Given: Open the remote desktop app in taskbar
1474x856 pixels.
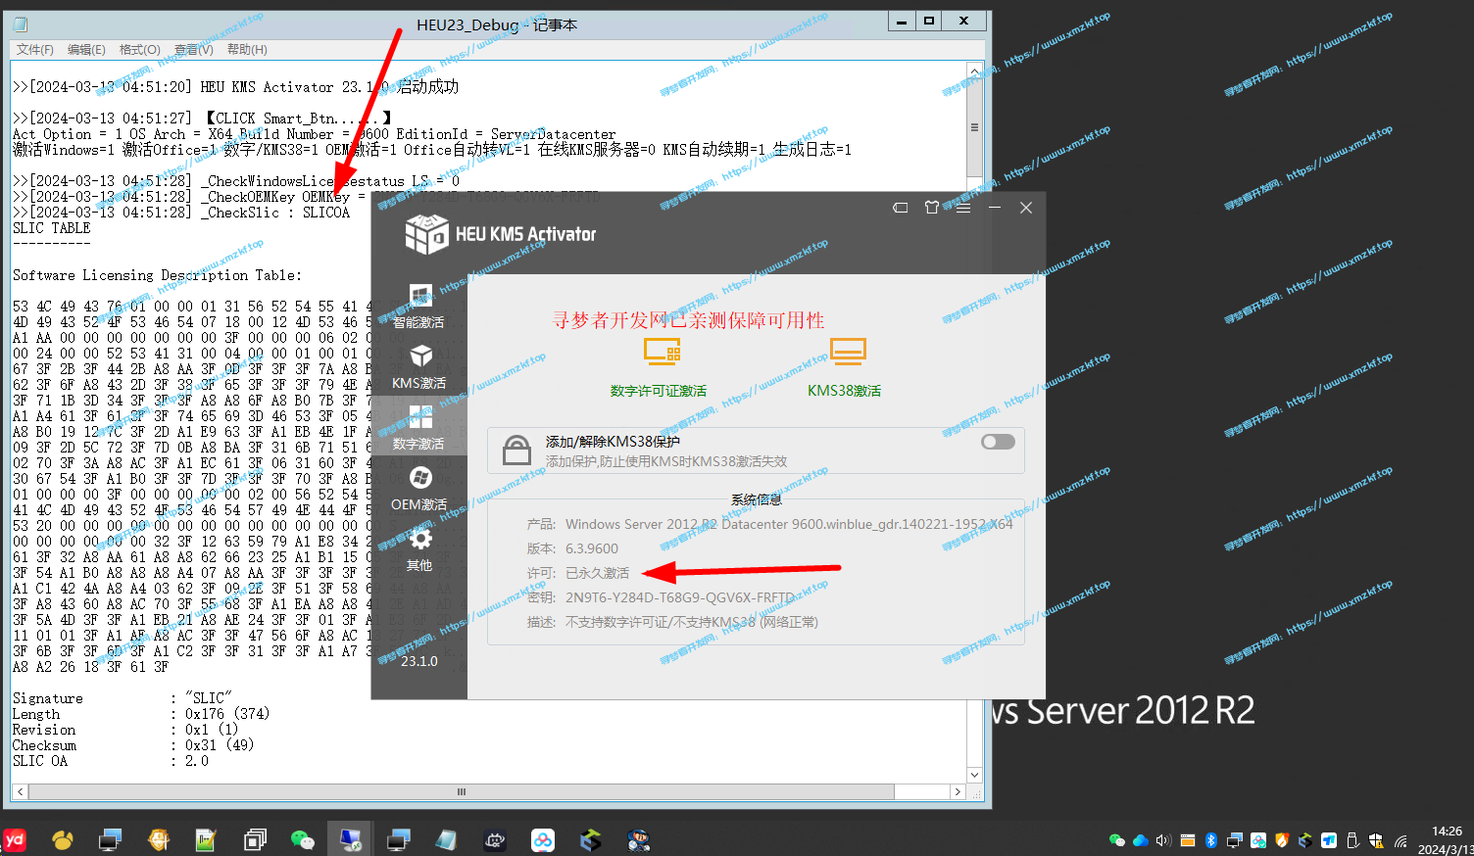Looking at the screenshot, I should [x=350, y=839].
